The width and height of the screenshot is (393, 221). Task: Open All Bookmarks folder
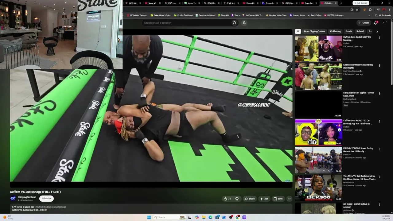(383, 15)
